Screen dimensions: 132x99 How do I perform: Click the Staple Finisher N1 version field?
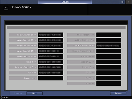[109, 46]
